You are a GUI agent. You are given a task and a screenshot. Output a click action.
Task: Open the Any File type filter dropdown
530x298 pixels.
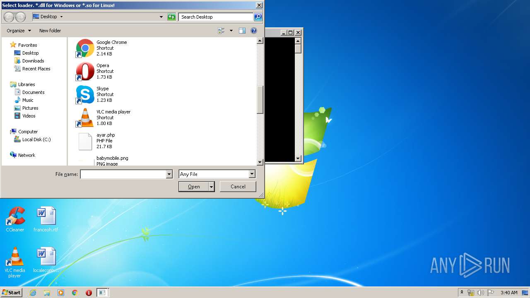252,174
